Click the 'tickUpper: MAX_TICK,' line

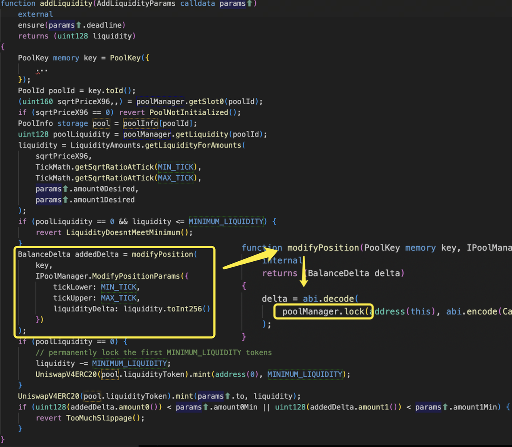pos(96,298)
